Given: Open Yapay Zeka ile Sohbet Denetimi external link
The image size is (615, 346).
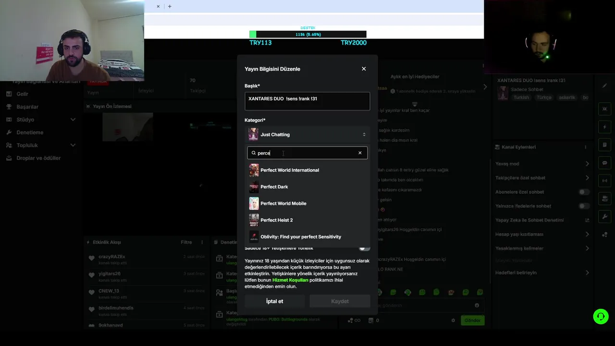Looking at the screenshot, I should (587, 220).
